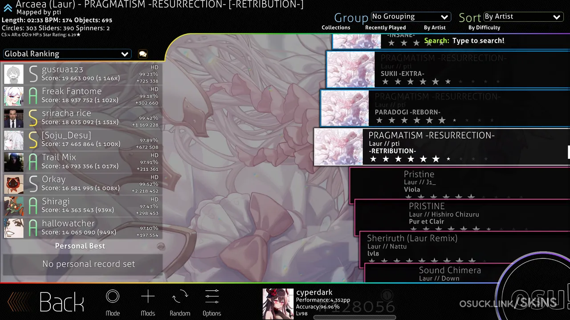Open the Sort By Artist dropdown
Screen dimensions: 570x320
point(523,17)
